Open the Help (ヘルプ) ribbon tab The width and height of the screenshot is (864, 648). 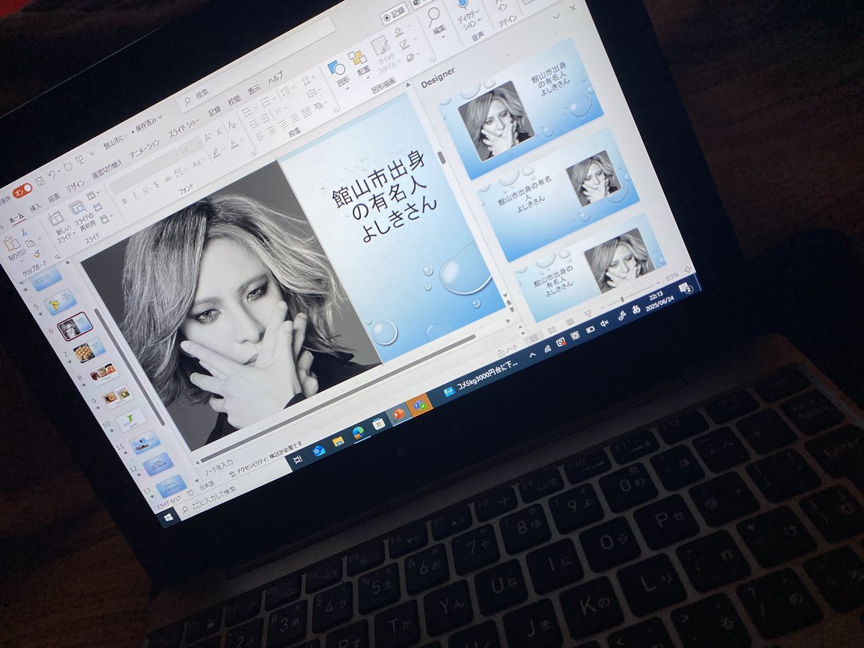click(275, 78)
